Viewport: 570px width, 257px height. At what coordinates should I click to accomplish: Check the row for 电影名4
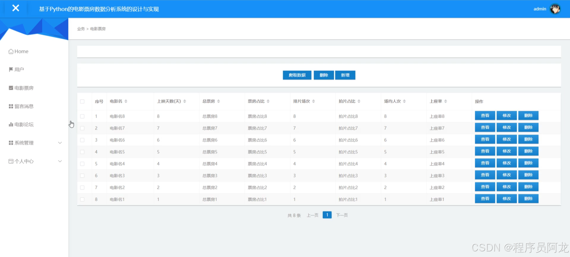[82, 164]
